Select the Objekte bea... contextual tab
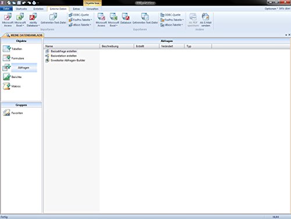The height and width of the screenshot is (219, 291). tap(93, 3)
